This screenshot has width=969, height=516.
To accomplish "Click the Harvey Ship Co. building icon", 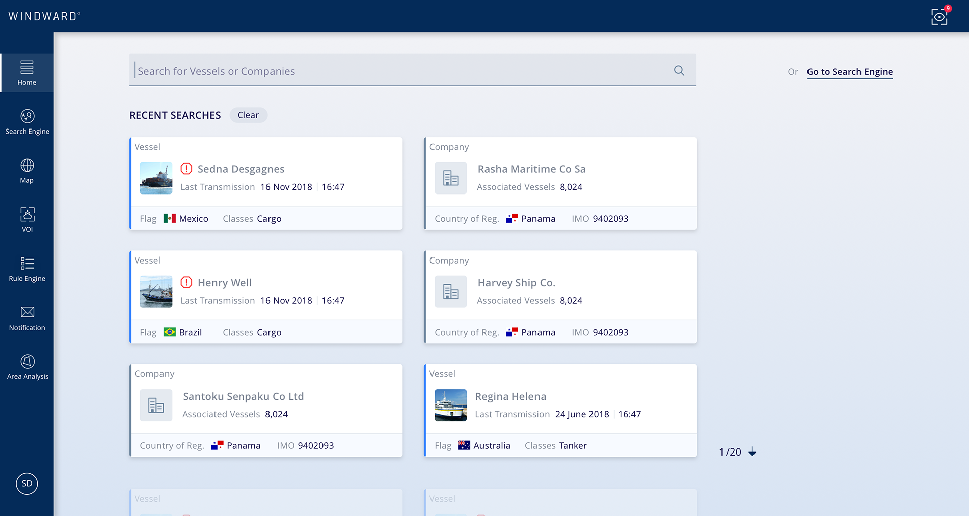I will (x=451, y=292).
